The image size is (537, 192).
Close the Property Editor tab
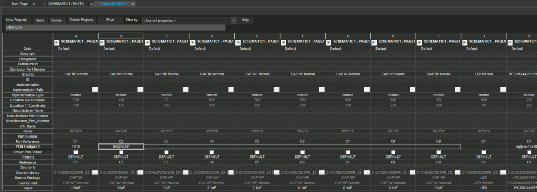click(133, 4)
